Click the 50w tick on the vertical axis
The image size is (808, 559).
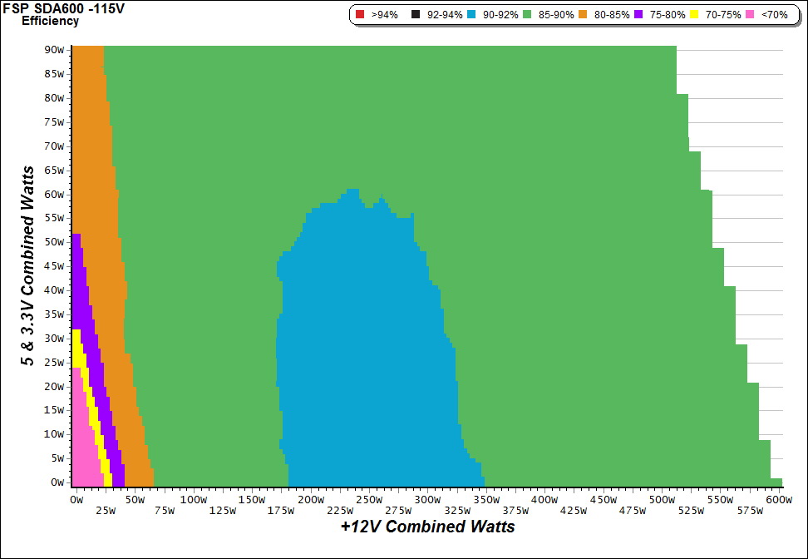click(x=55, y=241)
